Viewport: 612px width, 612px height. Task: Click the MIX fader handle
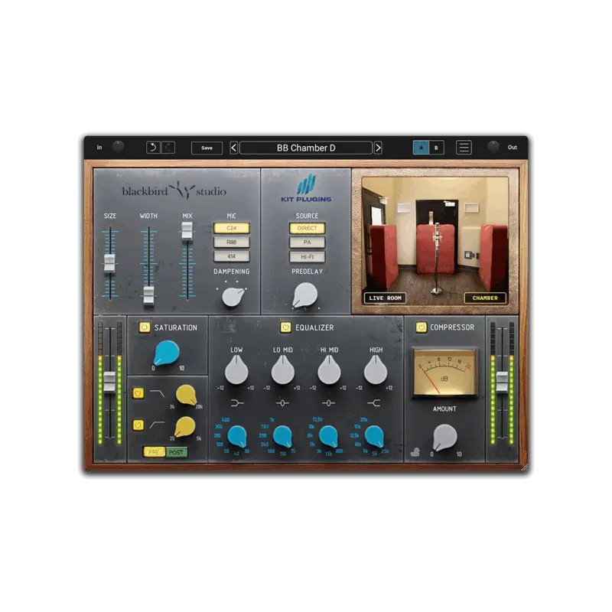[x=187, y=231]
